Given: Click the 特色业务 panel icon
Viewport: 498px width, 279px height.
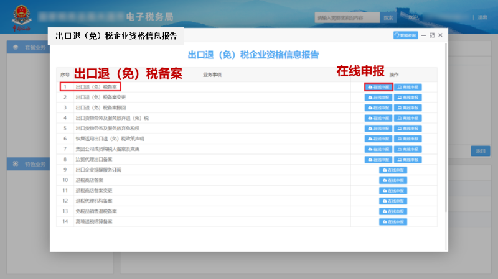Looking at the screenshot, I should 15,164.
